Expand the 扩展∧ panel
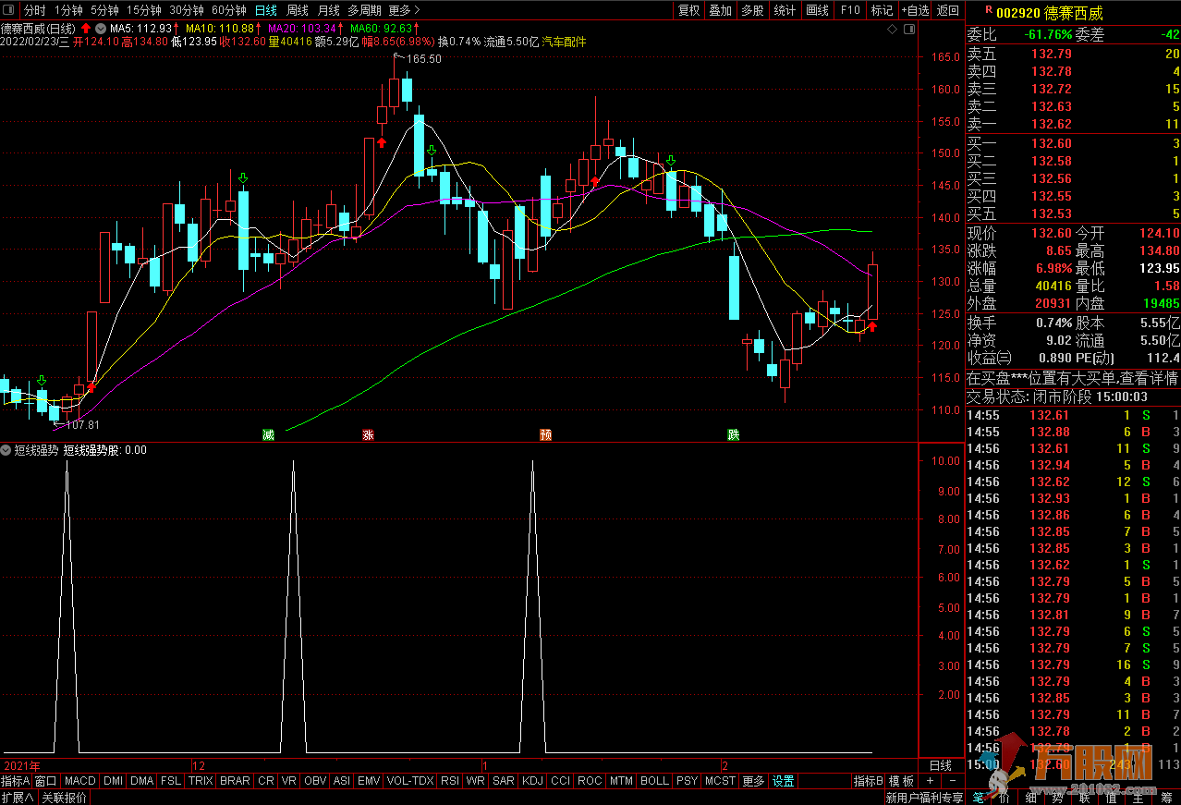 point(18,798)
